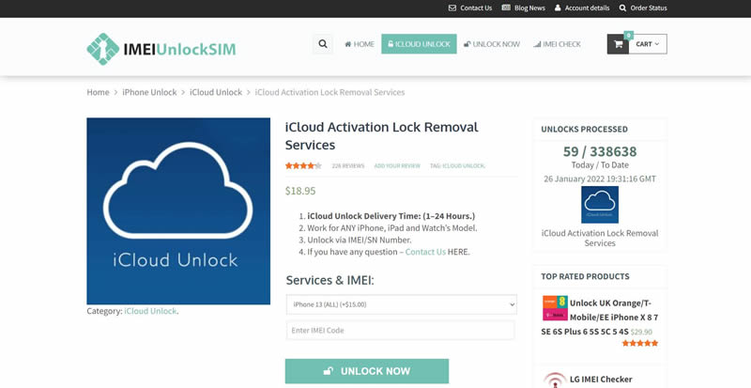Screen dimensions: 751x388
Task: Click the green UNLOCK NOW button
Action: pos(367,371)
